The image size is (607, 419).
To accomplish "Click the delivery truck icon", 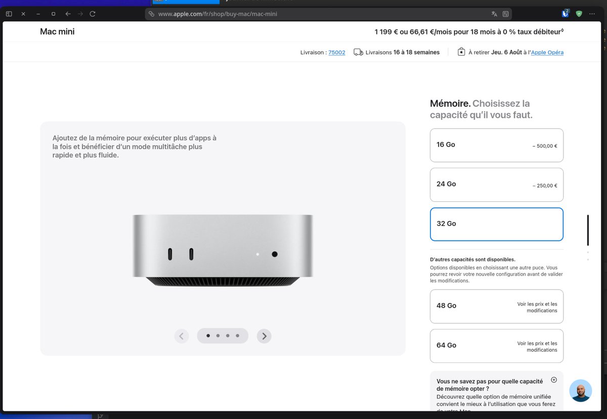I will 358,52.
